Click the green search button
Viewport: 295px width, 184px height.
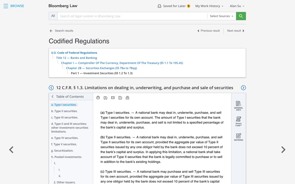coord(241,16)
